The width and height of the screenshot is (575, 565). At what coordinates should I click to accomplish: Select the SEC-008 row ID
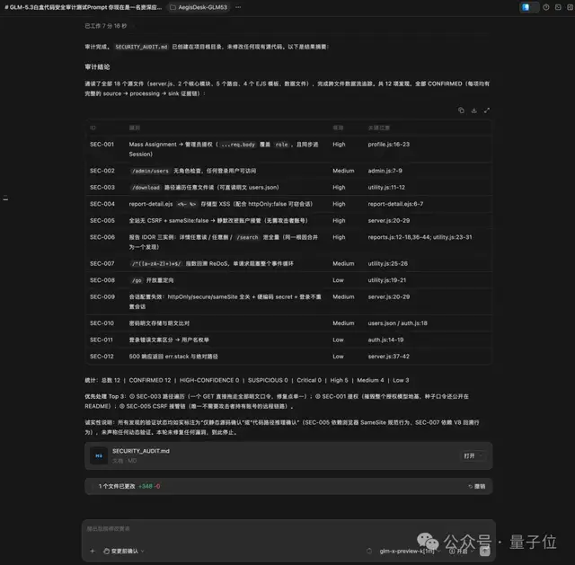pyautogui.click(x=102, y=280)
